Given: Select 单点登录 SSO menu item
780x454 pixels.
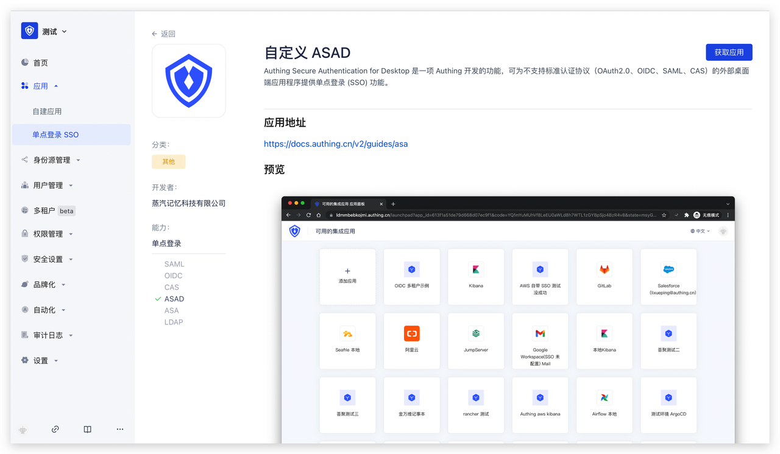Looking at the screenshot, I should tap(55, 134).
